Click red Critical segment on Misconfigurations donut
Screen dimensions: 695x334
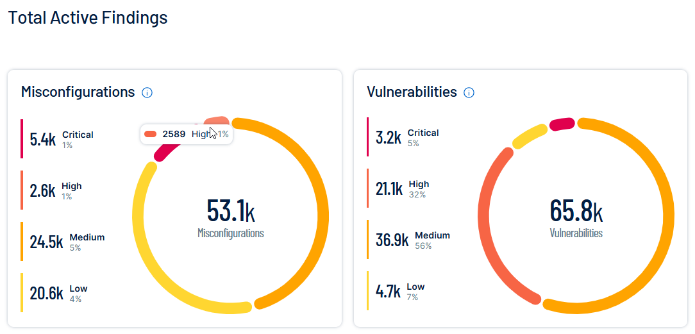[x=169, y=151]
